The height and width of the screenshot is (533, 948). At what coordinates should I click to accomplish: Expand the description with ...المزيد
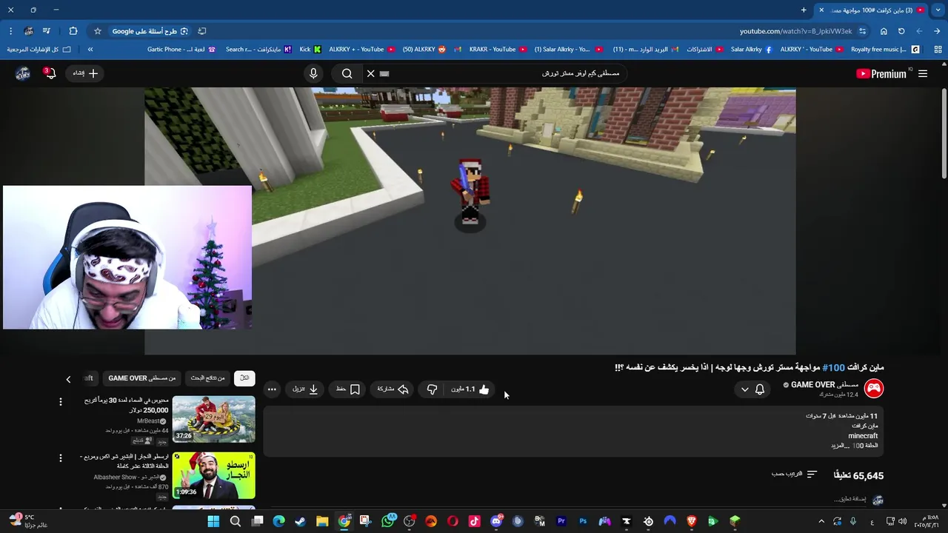[x=839, y=446]
